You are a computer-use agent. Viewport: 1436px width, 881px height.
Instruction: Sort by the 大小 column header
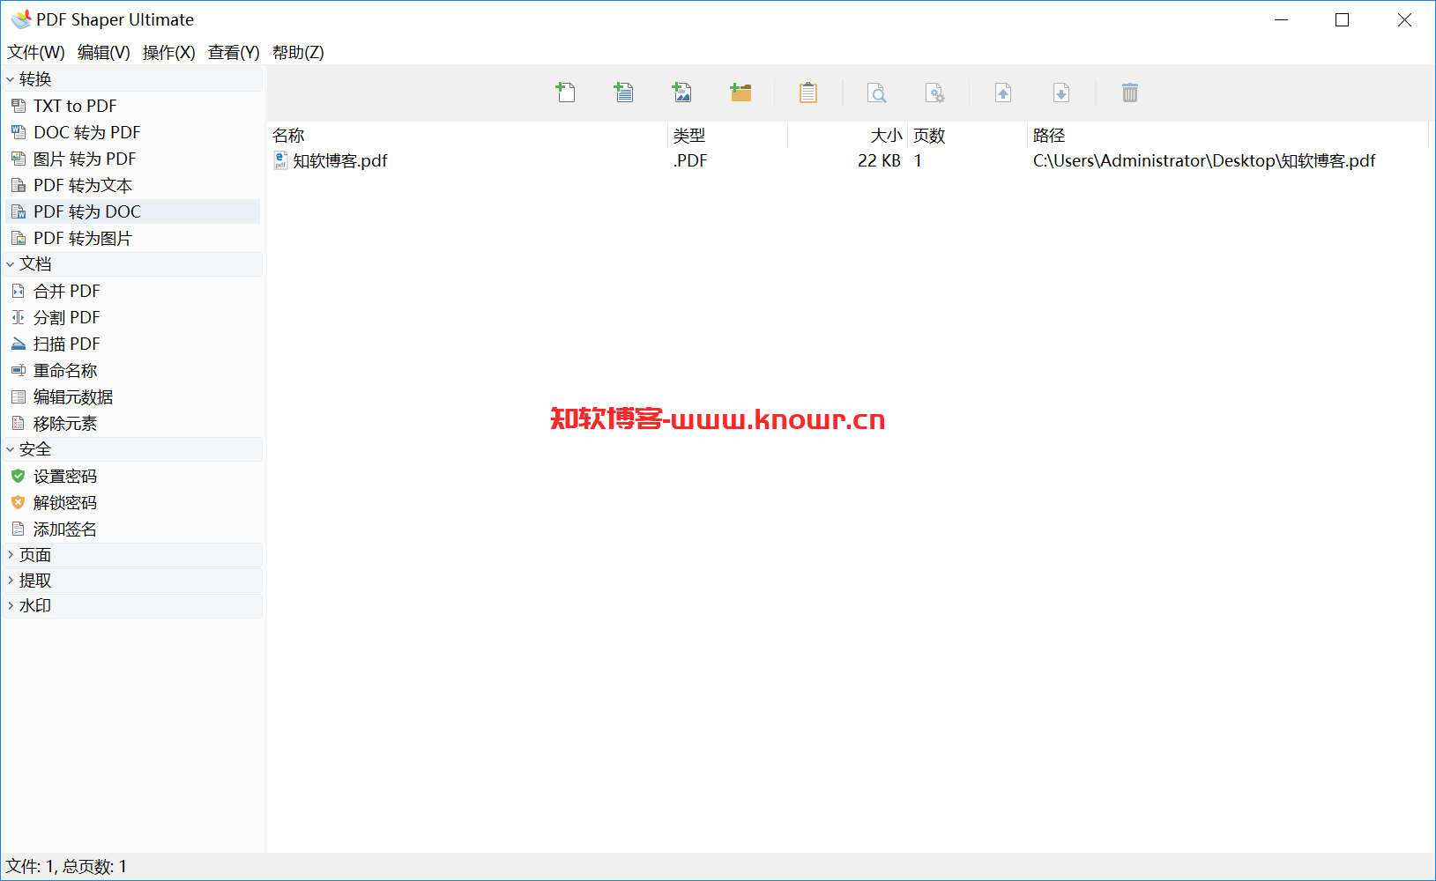point(847,135)
